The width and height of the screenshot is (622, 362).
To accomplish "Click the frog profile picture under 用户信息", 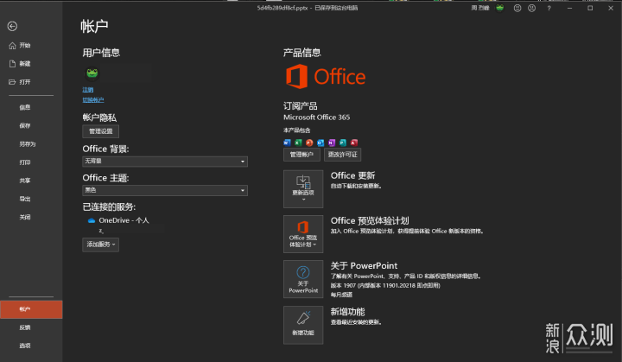I will (92, 73).
